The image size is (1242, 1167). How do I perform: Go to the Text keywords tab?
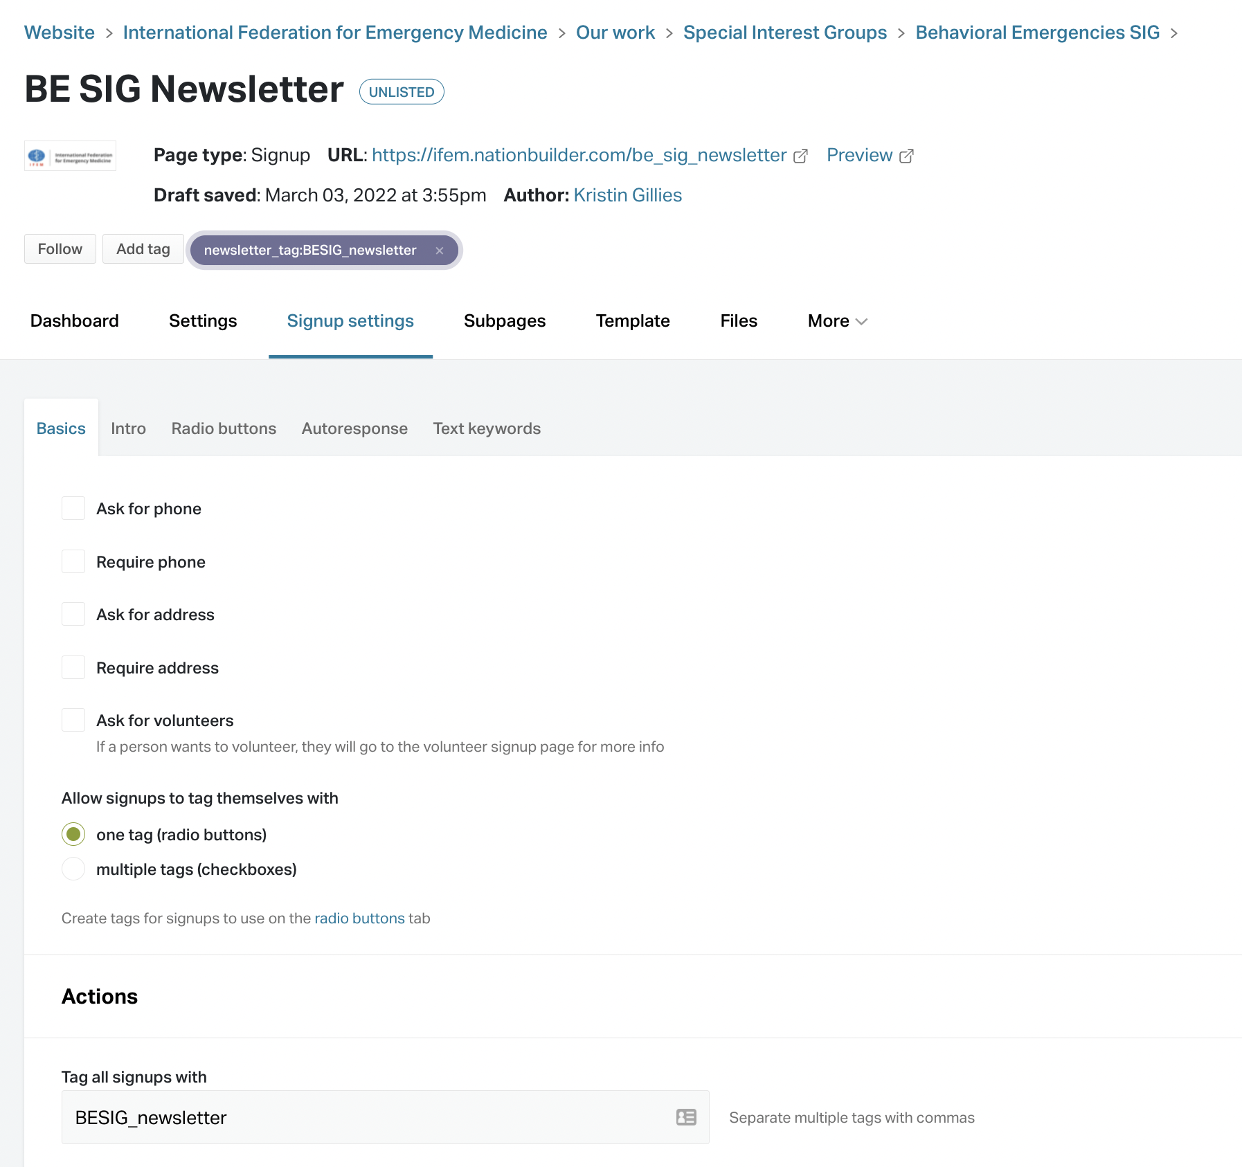click(487, 428)
